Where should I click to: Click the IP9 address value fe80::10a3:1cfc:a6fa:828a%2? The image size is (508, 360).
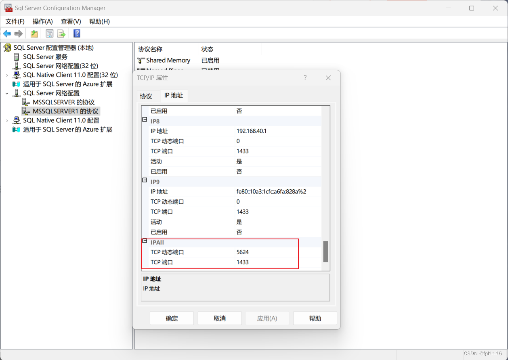pyautogui.click(x=271, y=192)
